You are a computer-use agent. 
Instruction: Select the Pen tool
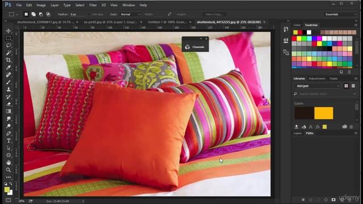coord(9,134)
